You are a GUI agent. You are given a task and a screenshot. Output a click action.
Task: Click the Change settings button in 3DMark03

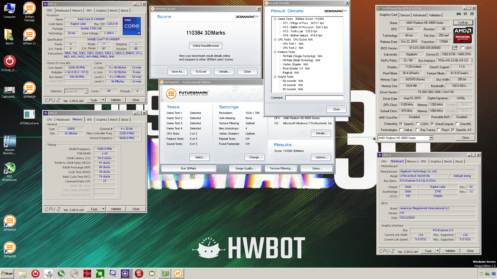tap(255, 157)
